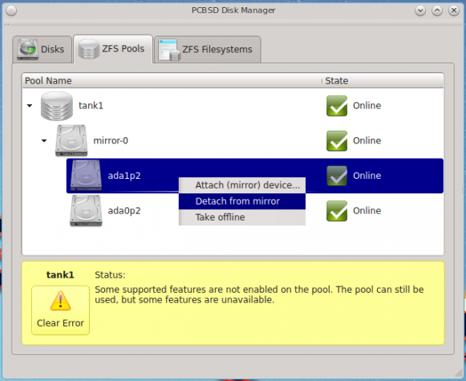Screen dimensions: 466x381
Task: Click the Clear Error button
Action: tap(60, 310)
